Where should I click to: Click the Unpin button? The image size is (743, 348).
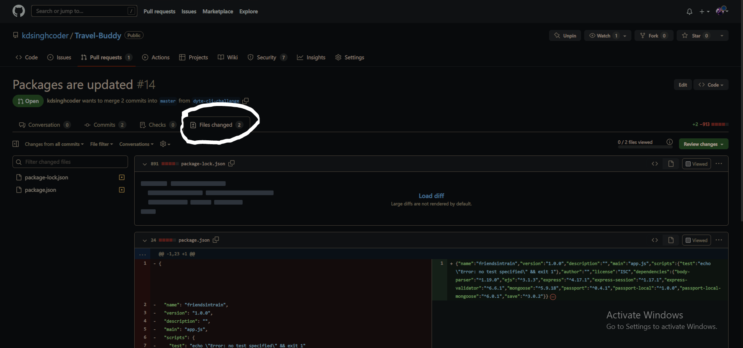click(x=565, y=35)
